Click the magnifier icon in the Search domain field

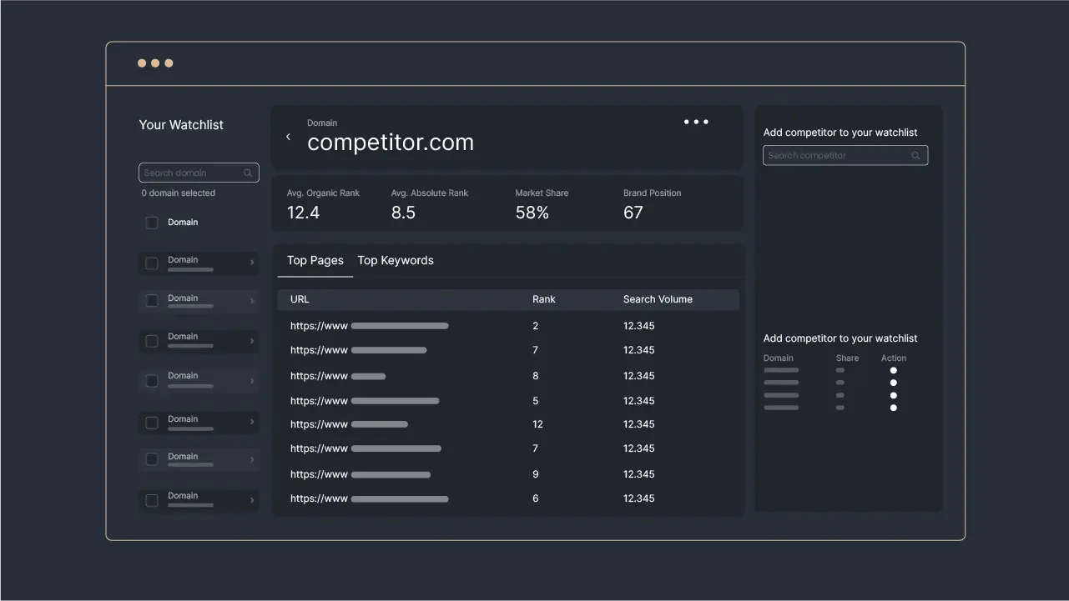point(247,173)
